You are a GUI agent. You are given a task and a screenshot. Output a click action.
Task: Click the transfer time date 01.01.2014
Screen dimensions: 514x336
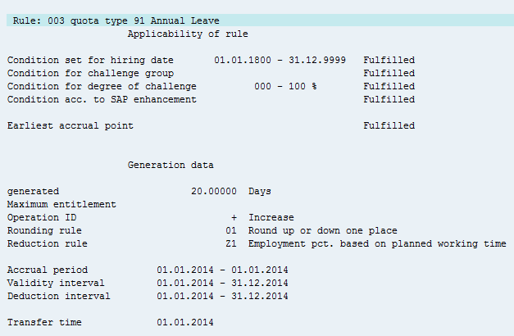[x=185, y=322]
